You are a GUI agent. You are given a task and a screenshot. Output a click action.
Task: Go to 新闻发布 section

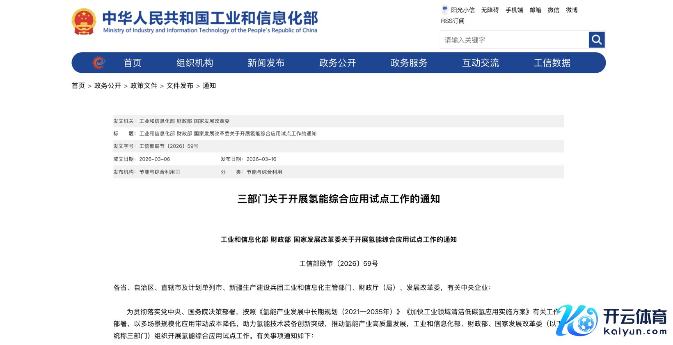coord(266,63)
